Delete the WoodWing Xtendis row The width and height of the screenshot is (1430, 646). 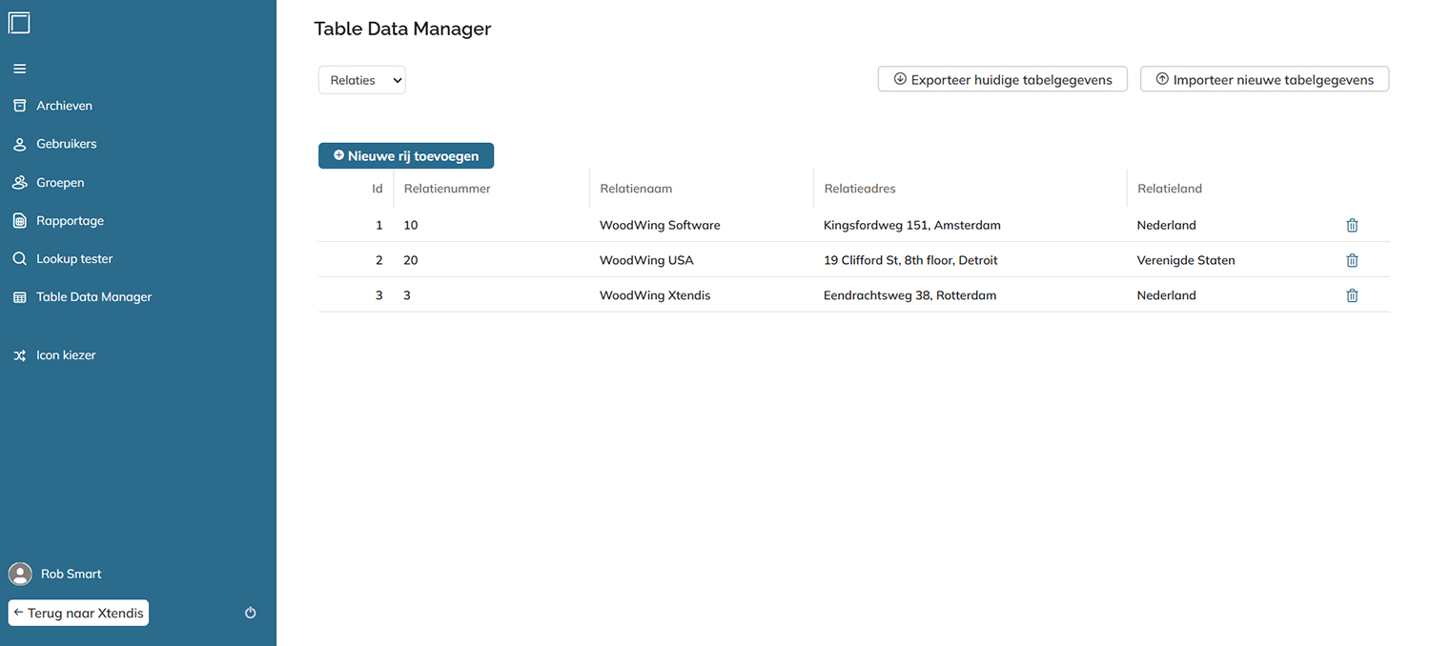1352,295
